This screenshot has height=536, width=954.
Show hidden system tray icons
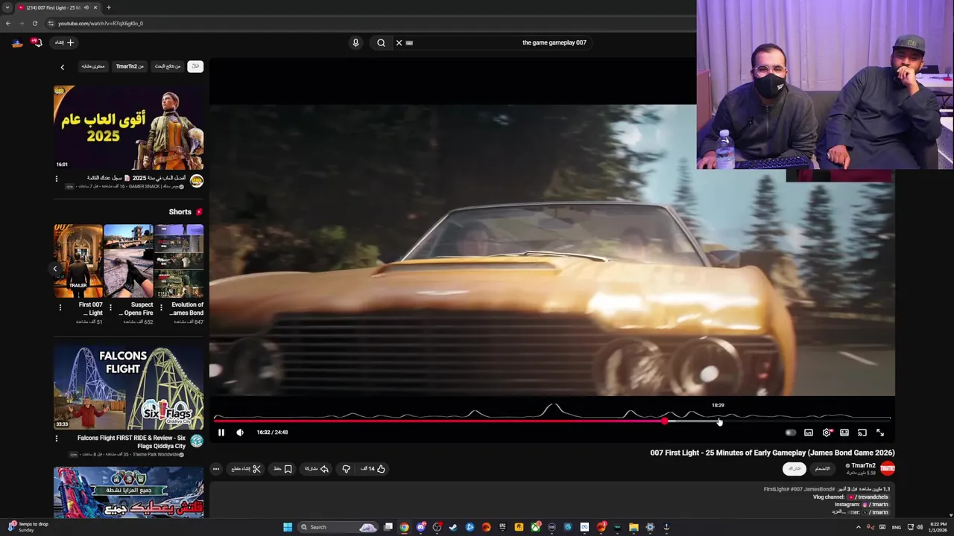[x=858, y=527]
